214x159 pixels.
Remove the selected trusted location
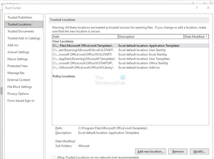point(178,151)
